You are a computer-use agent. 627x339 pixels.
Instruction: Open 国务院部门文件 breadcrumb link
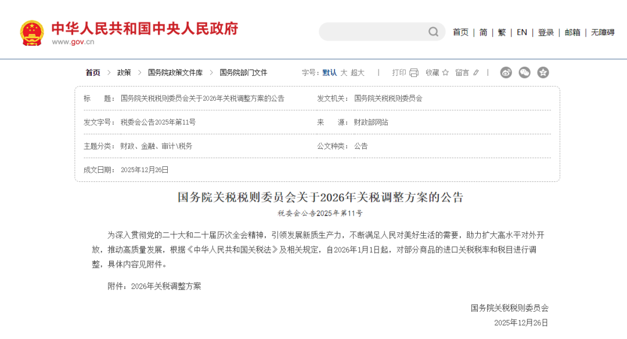243,72
